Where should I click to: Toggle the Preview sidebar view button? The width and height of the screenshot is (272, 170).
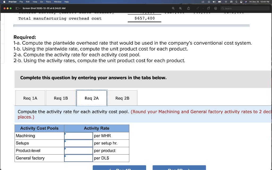point(17,8)
